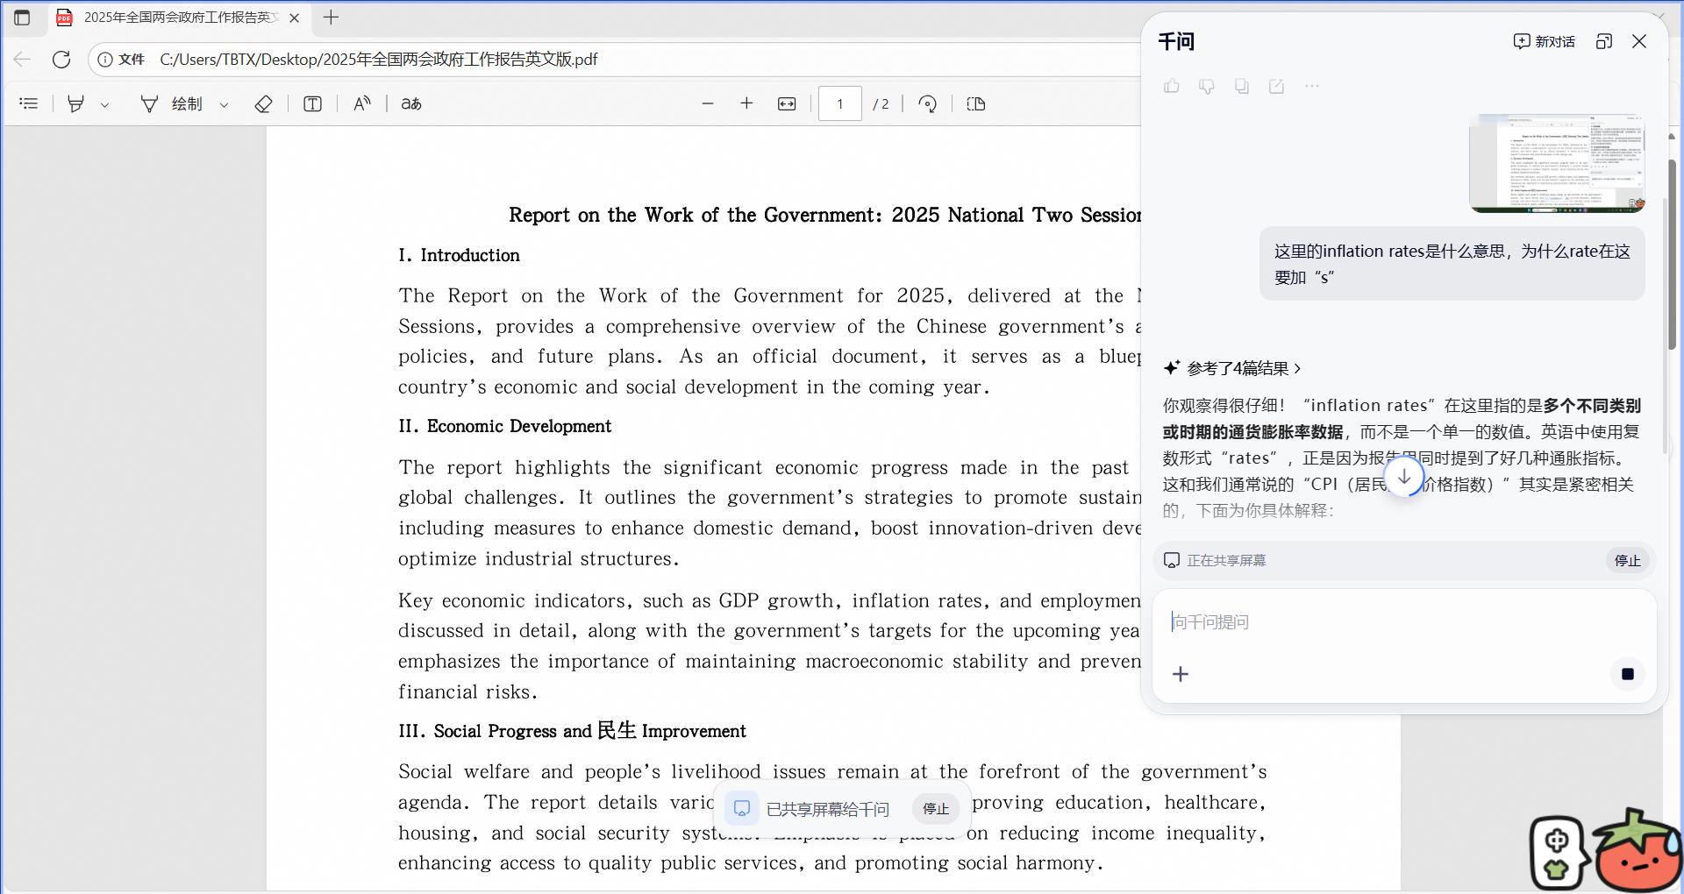
Task: Click the 'Report on the Work' title
Action: point(824,215)
